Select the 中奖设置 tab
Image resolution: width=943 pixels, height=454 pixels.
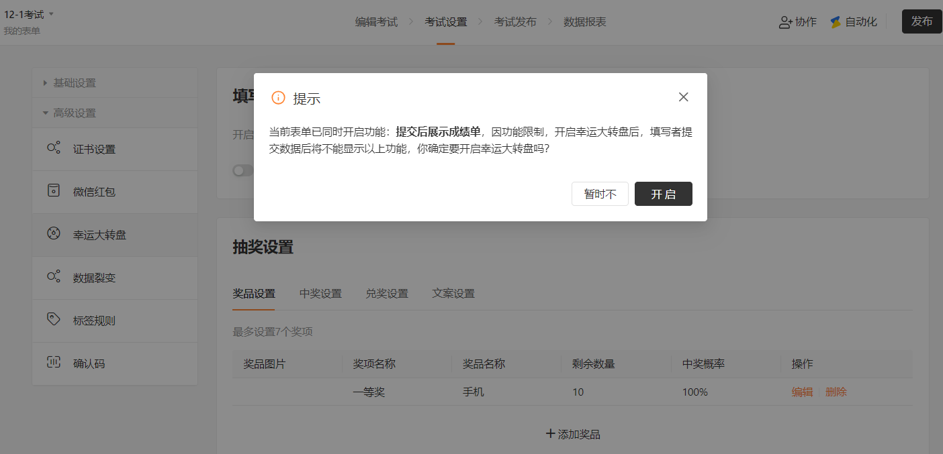[320, 294]
